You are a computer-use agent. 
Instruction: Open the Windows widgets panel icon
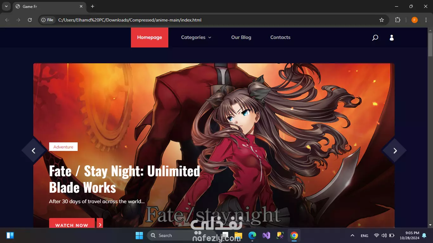tap(10, 235)
